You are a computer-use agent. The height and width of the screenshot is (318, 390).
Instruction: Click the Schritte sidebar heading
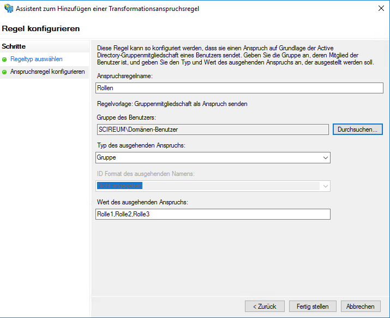[14, 47]
